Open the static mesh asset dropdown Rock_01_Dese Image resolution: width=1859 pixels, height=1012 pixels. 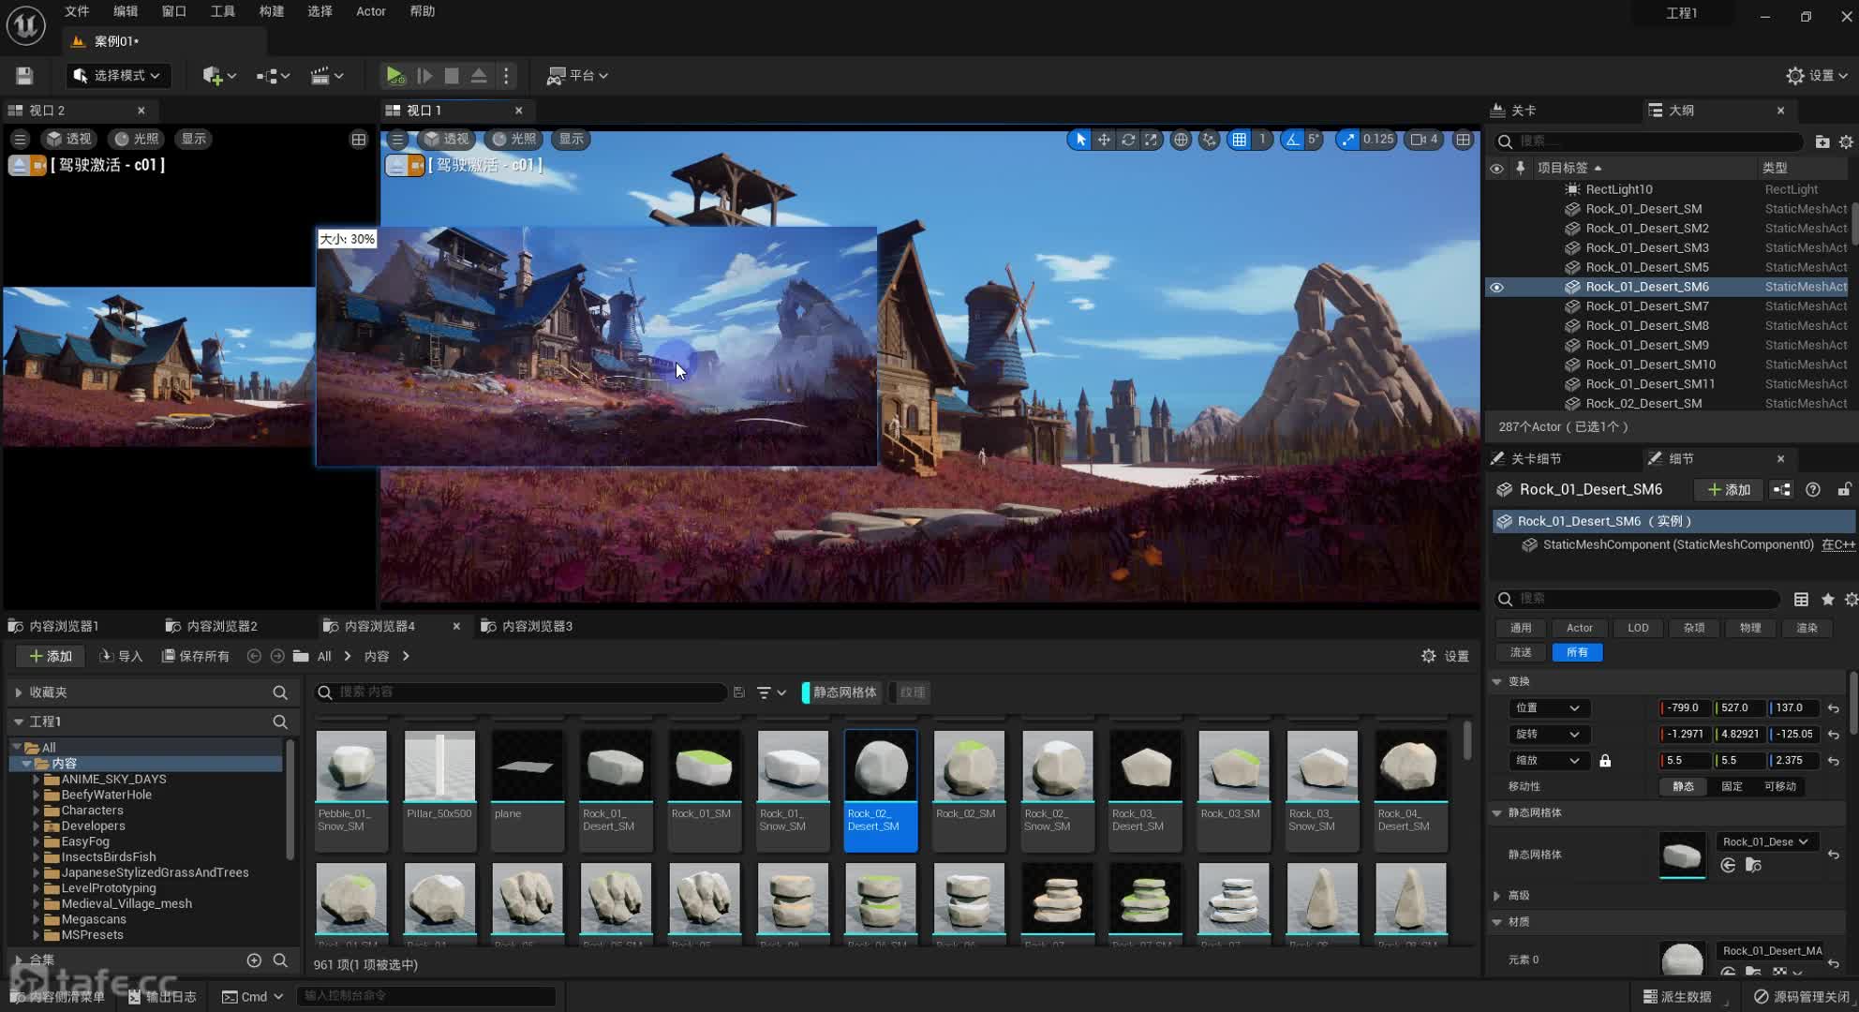click(x=1765, y=841)
